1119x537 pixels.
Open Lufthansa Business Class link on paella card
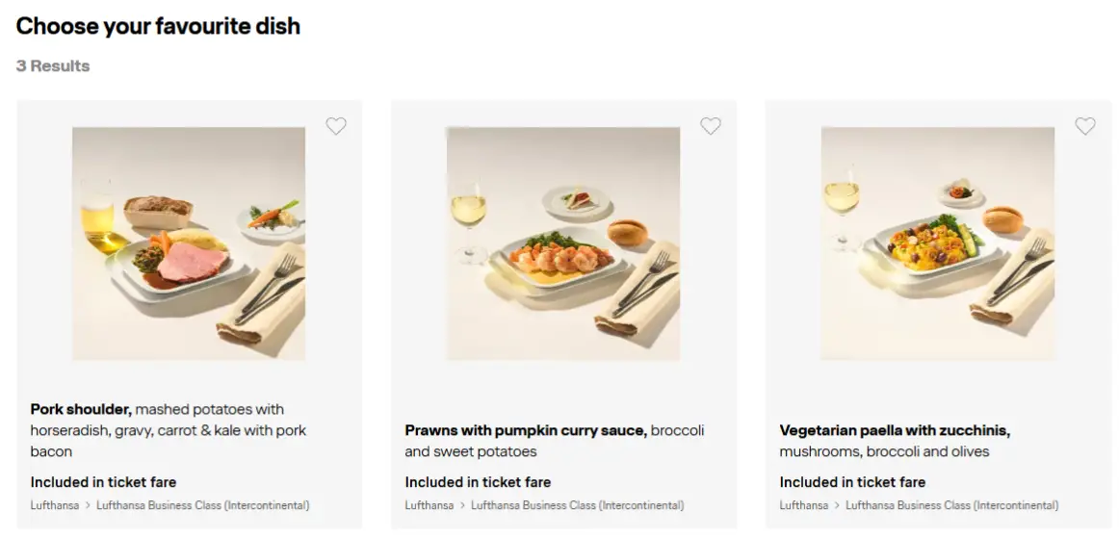952,505
